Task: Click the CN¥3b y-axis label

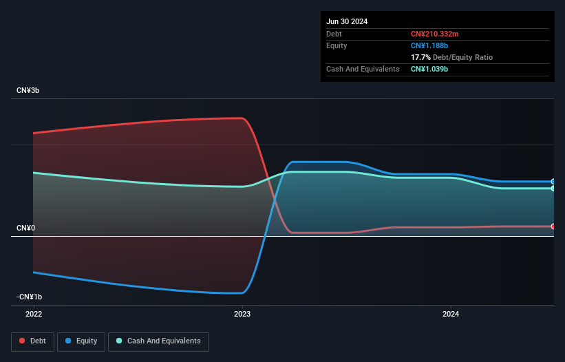Action: coord(28,90)
